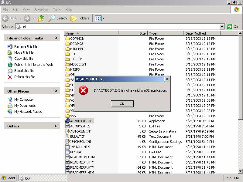Select the INSTALL.HTM file icon
This screenshot has width=243, height=182.
[67, 147]
